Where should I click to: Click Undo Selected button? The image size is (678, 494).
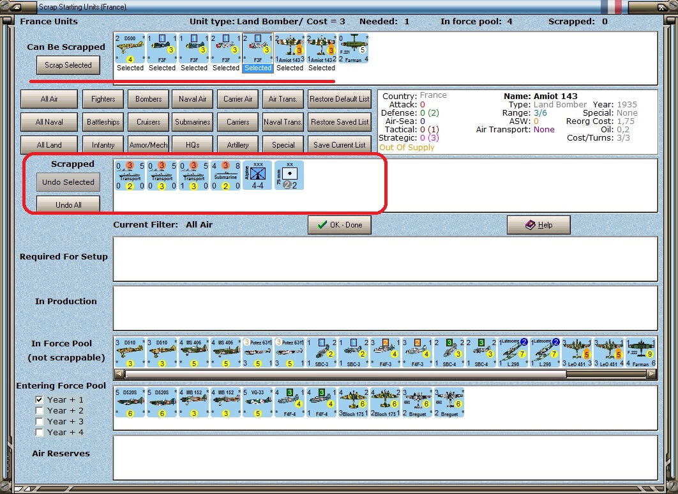pos(68,182)
